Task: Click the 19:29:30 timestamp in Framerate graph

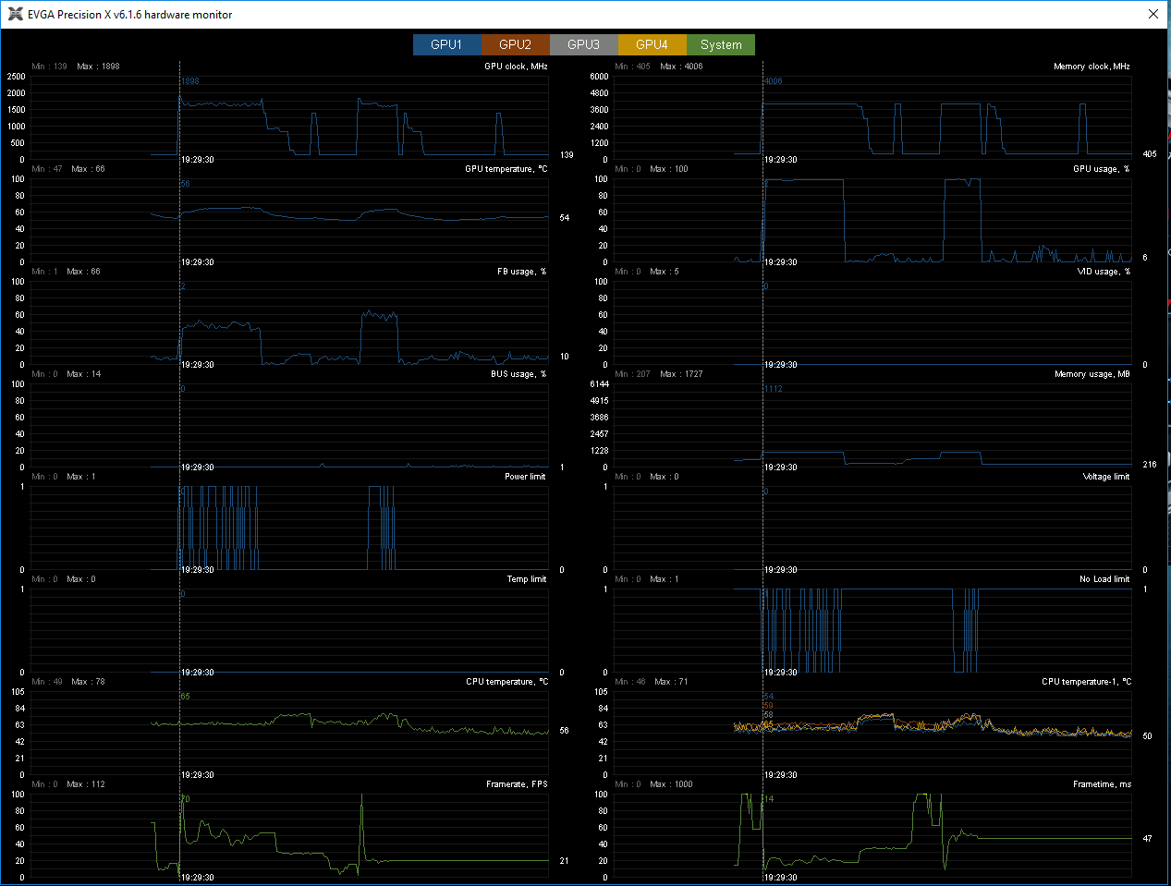Action: tap(198, 878)
